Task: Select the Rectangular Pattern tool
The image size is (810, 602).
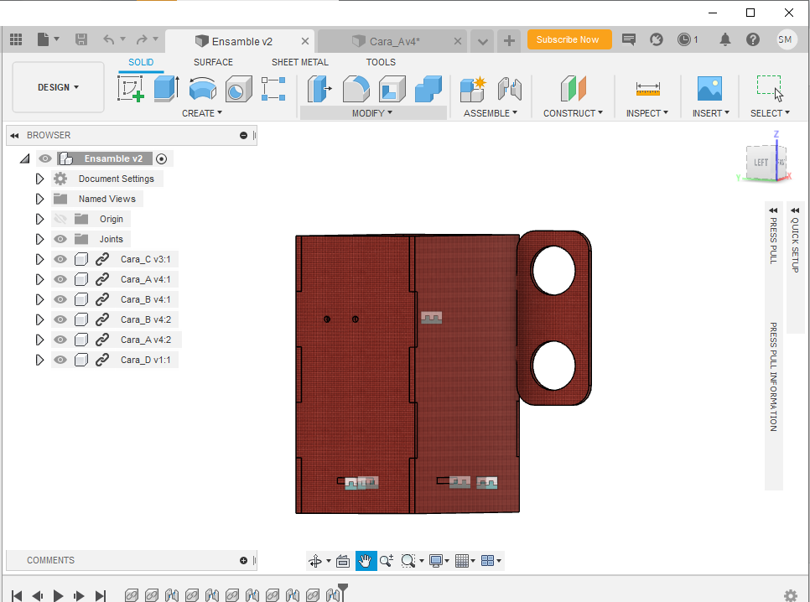Action: tap(273, 88)
